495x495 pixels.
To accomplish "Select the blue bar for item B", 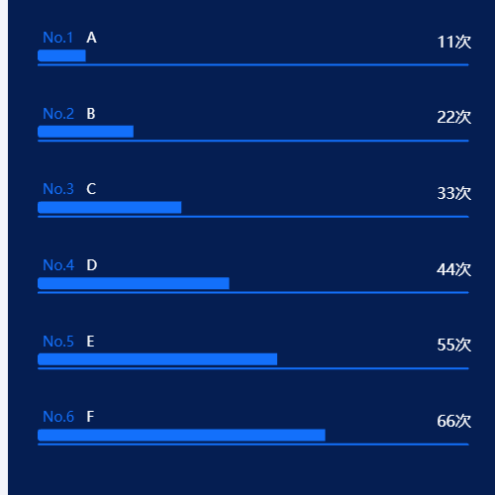I will (x=85, y=132).
